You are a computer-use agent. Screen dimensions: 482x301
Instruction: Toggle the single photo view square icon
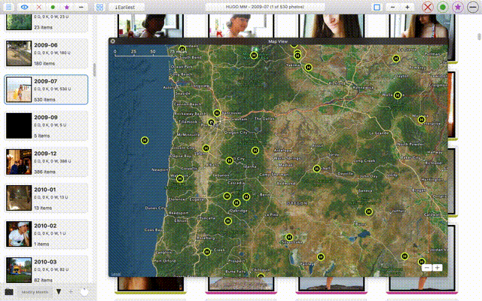377,7
